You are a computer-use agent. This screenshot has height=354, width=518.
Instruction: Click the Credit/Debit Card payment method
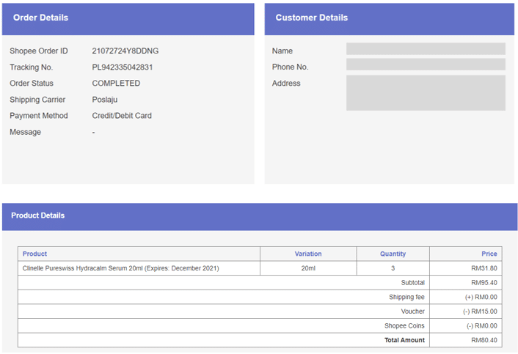(121, 116)
